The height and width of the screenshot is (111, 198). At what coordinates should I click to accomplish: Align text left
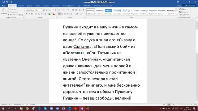click(59, 14)
